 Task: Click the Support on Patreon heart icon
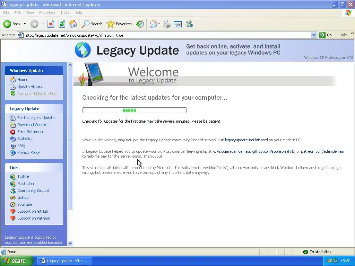(x=13, y=218)
